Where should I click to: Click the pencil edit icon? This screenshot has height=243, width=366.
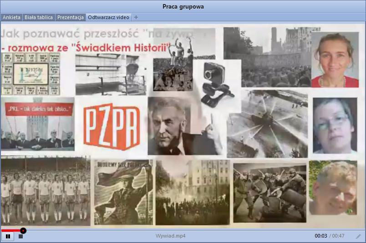(358, 237)
